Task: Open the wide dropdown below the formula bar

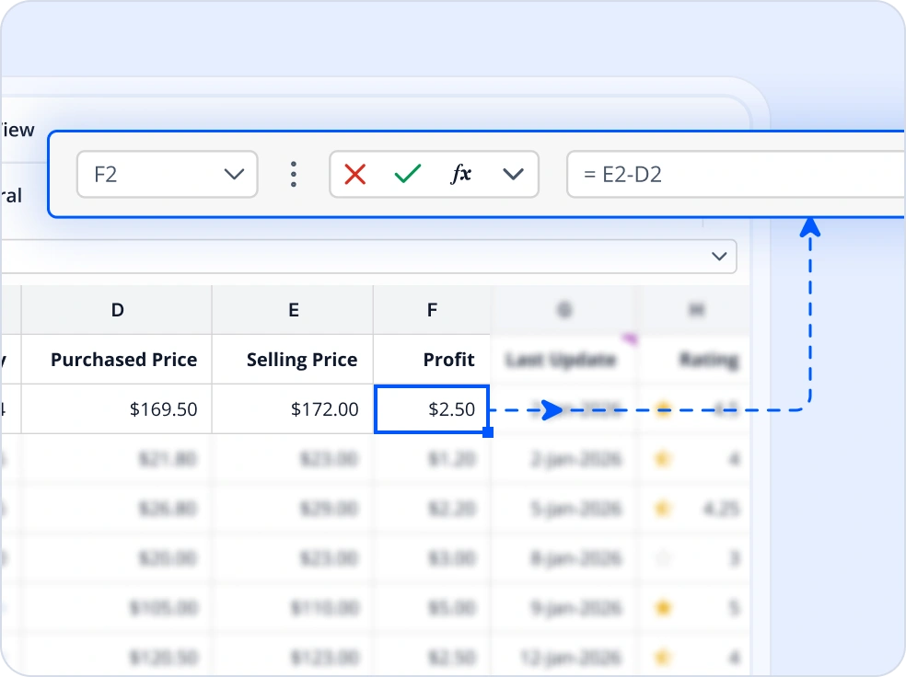Action: coord(718,257)
